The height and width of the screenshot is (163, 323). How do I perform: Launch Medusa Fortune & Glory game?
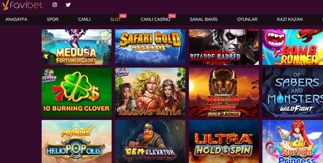click(x=76, y=47)
